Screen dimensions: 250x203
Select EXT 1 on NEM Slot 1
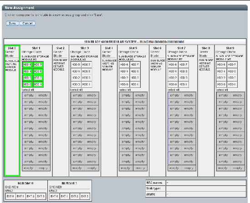coord(64,196)
